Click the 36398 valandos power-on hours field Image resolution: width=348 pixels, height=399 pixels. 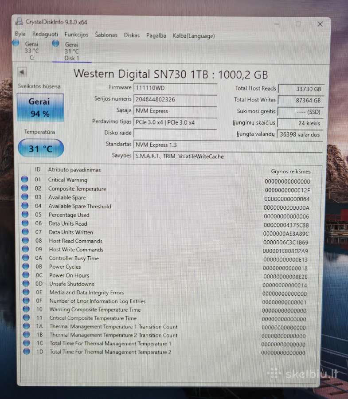(x=300, y=134)
